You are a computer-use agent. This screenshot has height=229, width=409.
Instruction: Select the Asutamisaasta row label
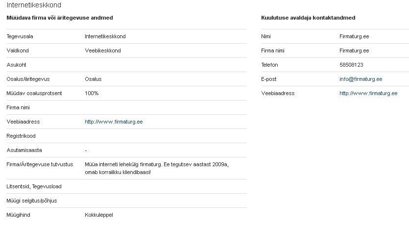click(x=23, y=150)
